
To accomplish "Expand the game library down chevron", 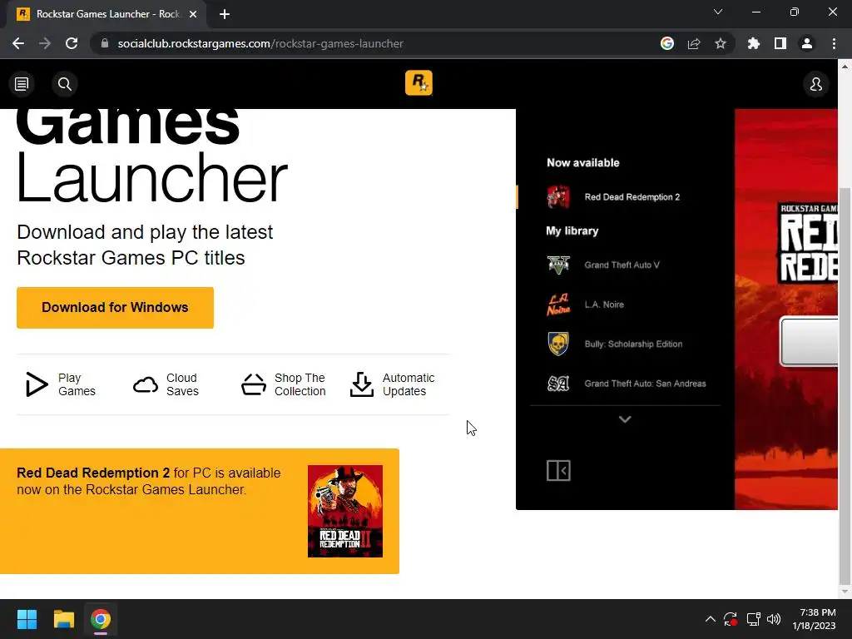I will (625, 419).
